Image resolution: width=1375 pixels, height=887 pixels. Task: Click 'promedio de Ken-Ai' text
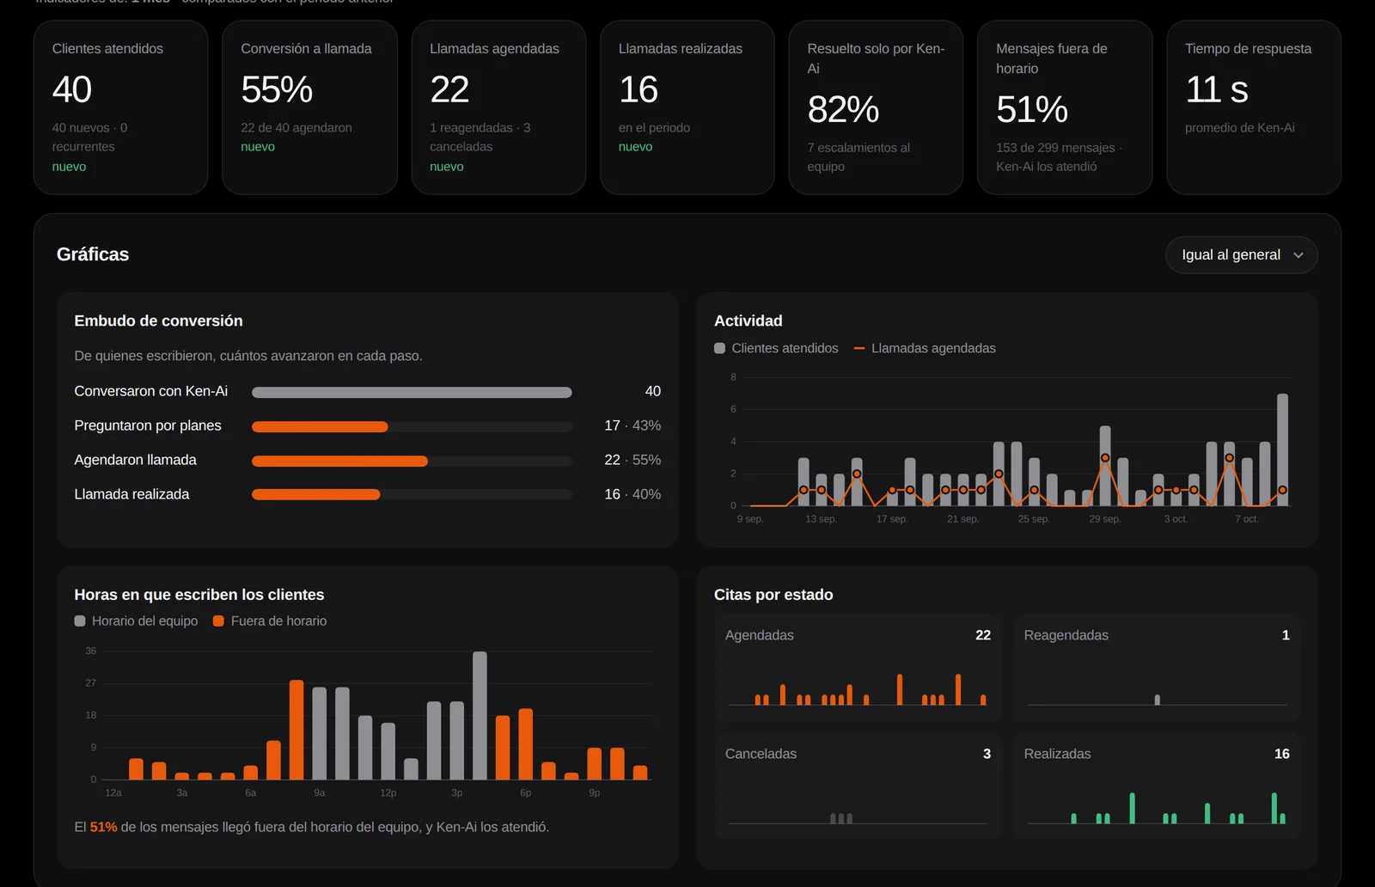(1239, 128)
